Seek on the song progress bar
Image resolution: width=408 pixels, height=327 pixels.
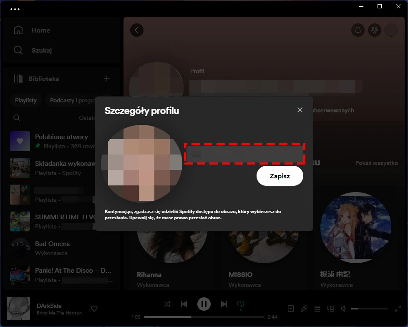tap(204, 317)
